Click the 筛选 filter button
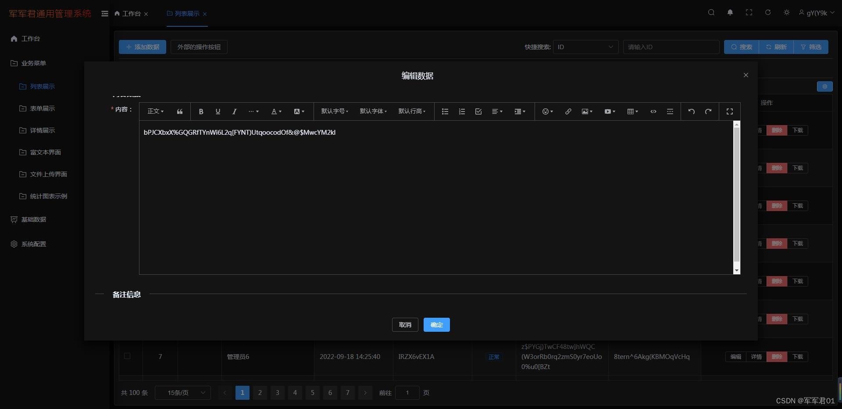 (x=811, y=47)
